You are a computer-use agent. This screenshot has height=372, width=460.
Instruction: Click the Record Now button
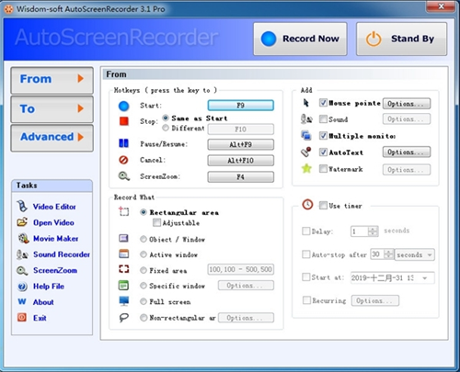pos(300,39)
